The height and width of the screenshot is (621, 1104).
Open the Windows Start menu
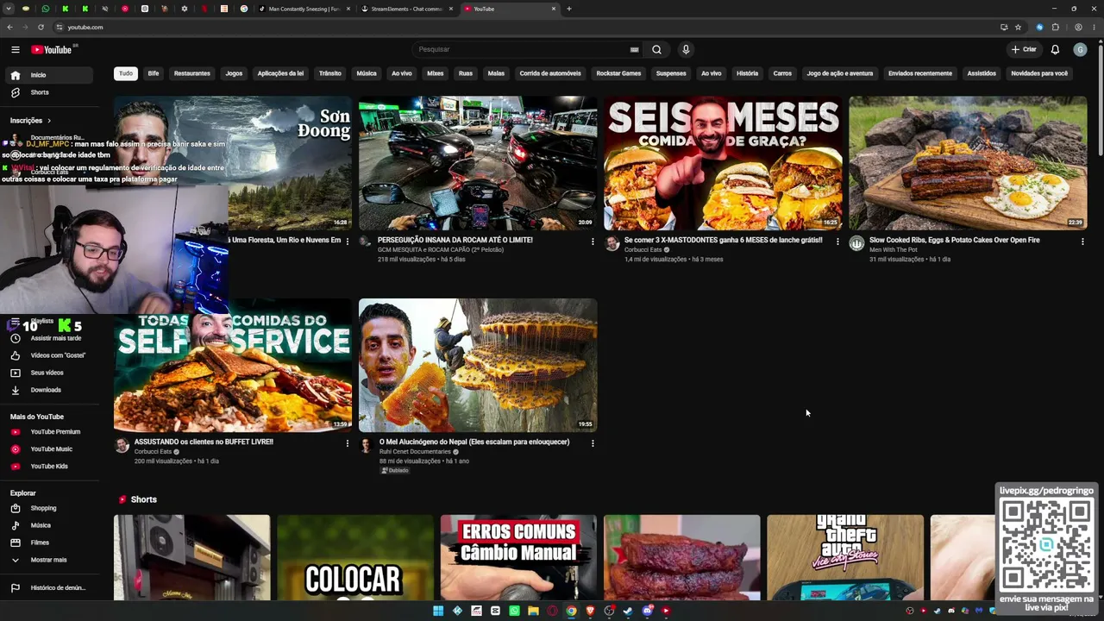438,611
